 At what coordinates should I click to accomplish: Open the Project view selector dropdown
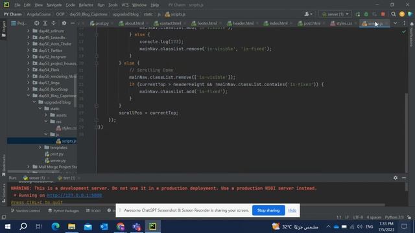pyautogui.click(x=19, y=23)
